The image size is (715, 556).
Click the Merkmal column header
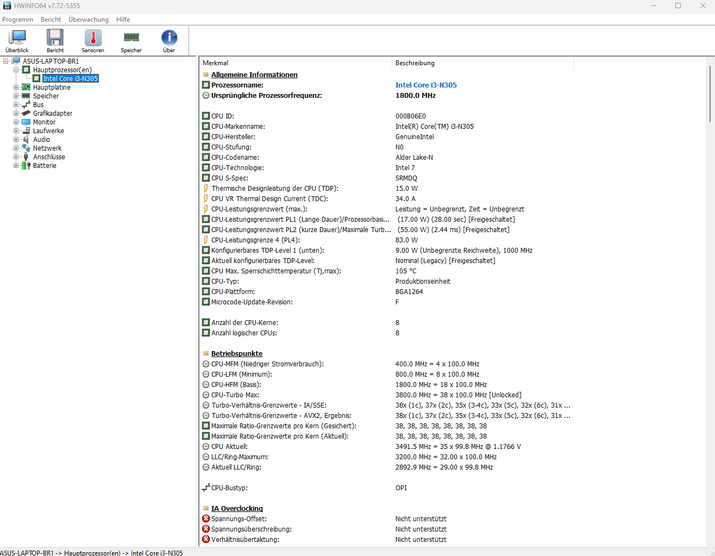pyautogui.click(x=216, y=63)
